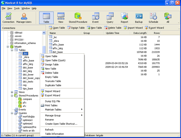Select the pfx stored procedure
Image resolution: width=181 pixels, height=138 pixels.
click(x=24, y=103)
